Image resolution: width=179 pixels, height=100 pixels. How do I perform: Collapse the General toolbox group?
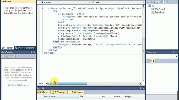click(x=3, y=1)
